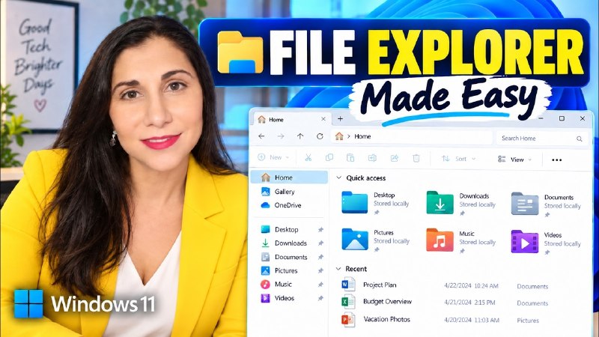Open the New dropdown menu
The image size is (599, 337).
(273, 157)
